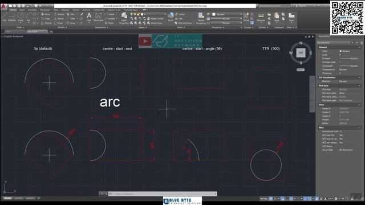Screen dimensions: 365x205
Task: Choose the Array command
Action: tap(71, 23)
